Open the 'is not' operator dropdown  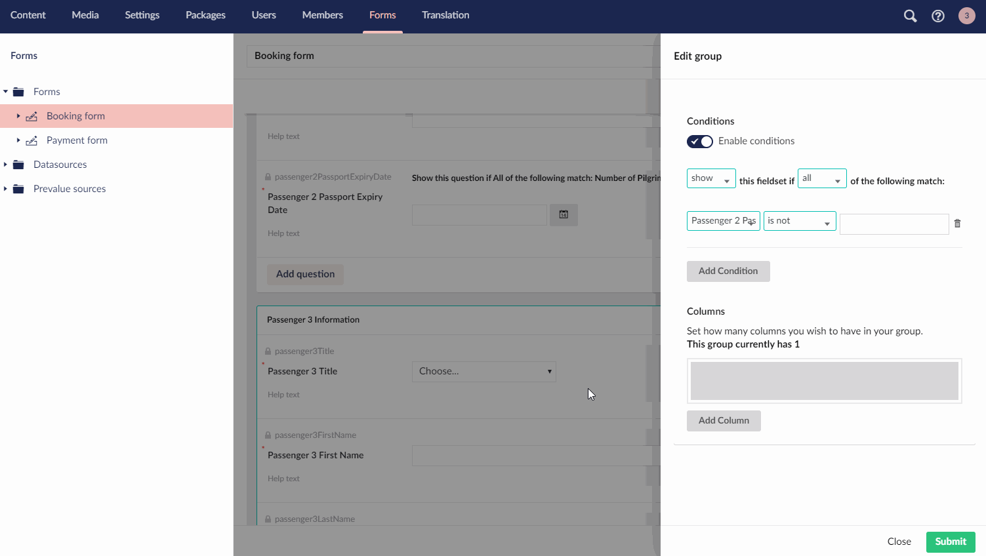[x=799, y=221]
